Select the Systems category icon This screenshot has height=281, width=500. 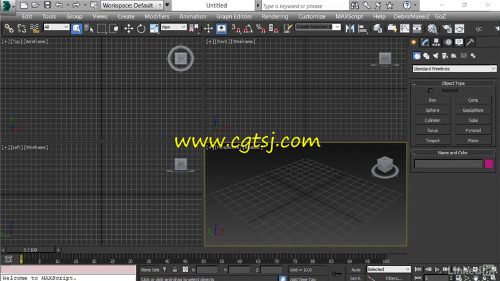click(x=473, y=56)
